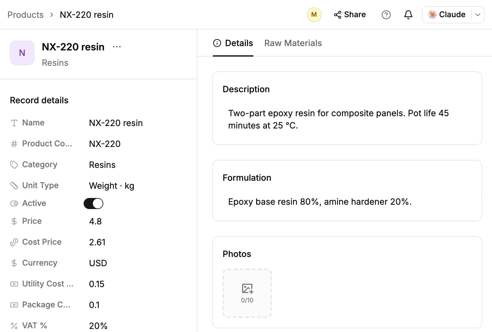Add a photo in the upload box
Image resolution: width=492 pixels, height=332 pixels.
(247, 293)
